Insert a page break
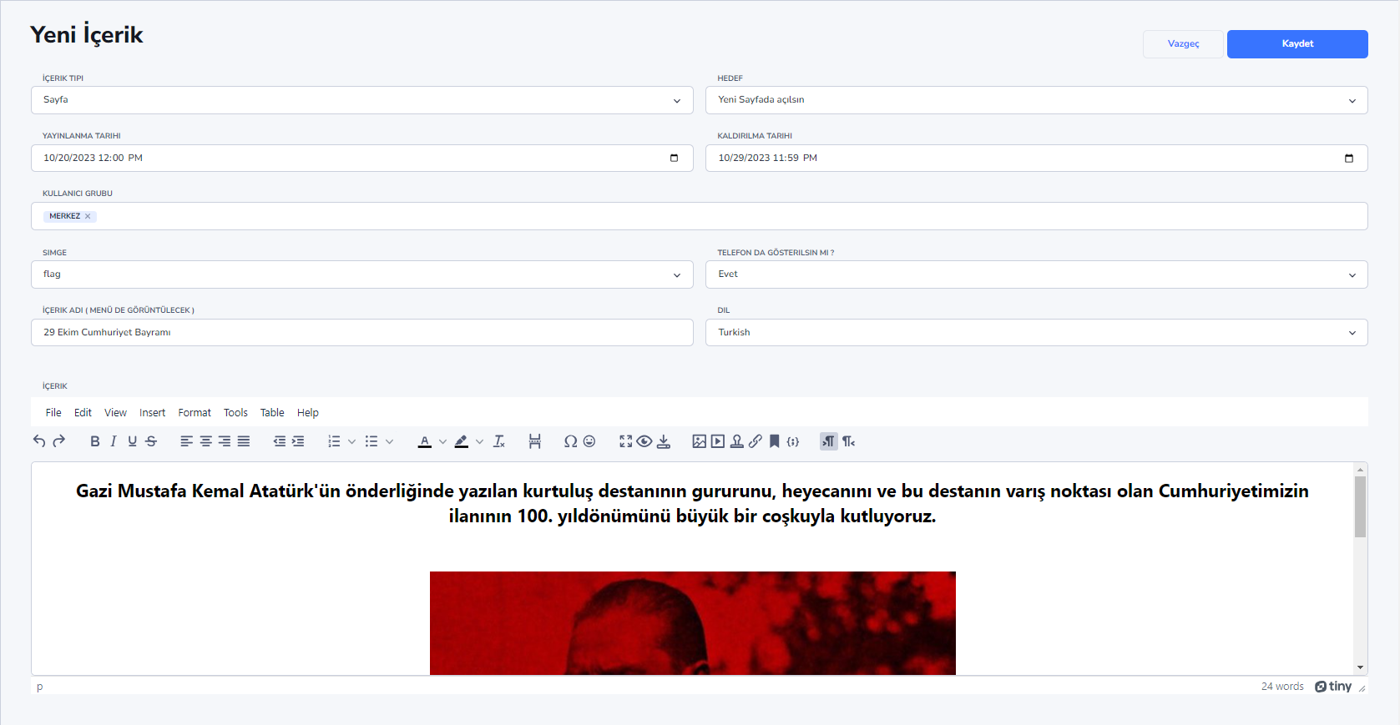This screenshot has height=725, width=1400. [535, 441]
